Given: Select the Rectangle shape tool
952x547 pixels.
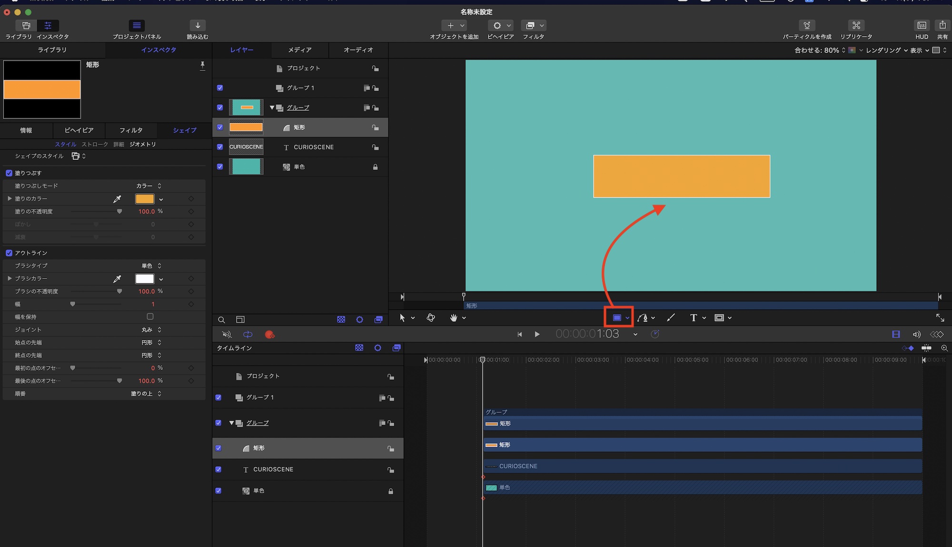Looking at the screenshot, I should [617, 318].
